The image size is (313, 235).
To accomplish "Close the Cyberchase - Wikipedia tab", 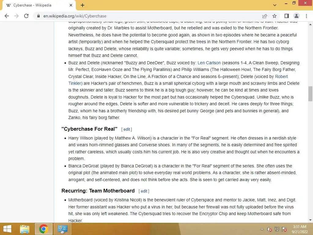I will [71, 5].
